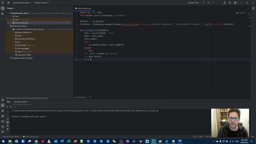The width and height of the screenshot is (256, 144).
Task: Expand Binary Skeletons node
Action: click(13, 32)
